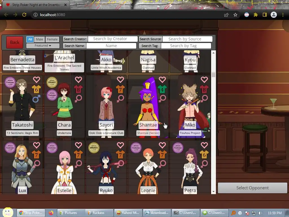Screen dimensions: 289x217
Task: Click the 13 Sentinels: Aegis Rim source label
Action: [x=23, y=133]
